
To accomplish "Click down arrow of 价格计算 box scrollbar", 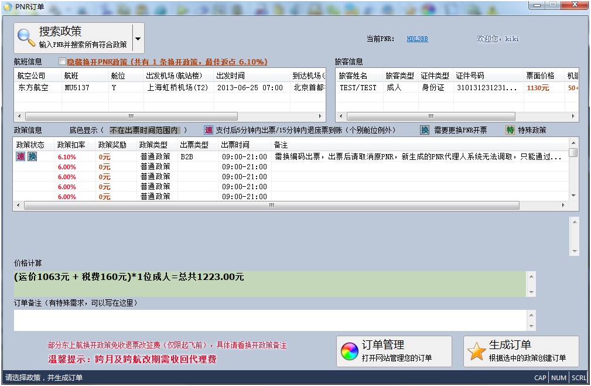I will pyautogui.click(x=531, y=292).
